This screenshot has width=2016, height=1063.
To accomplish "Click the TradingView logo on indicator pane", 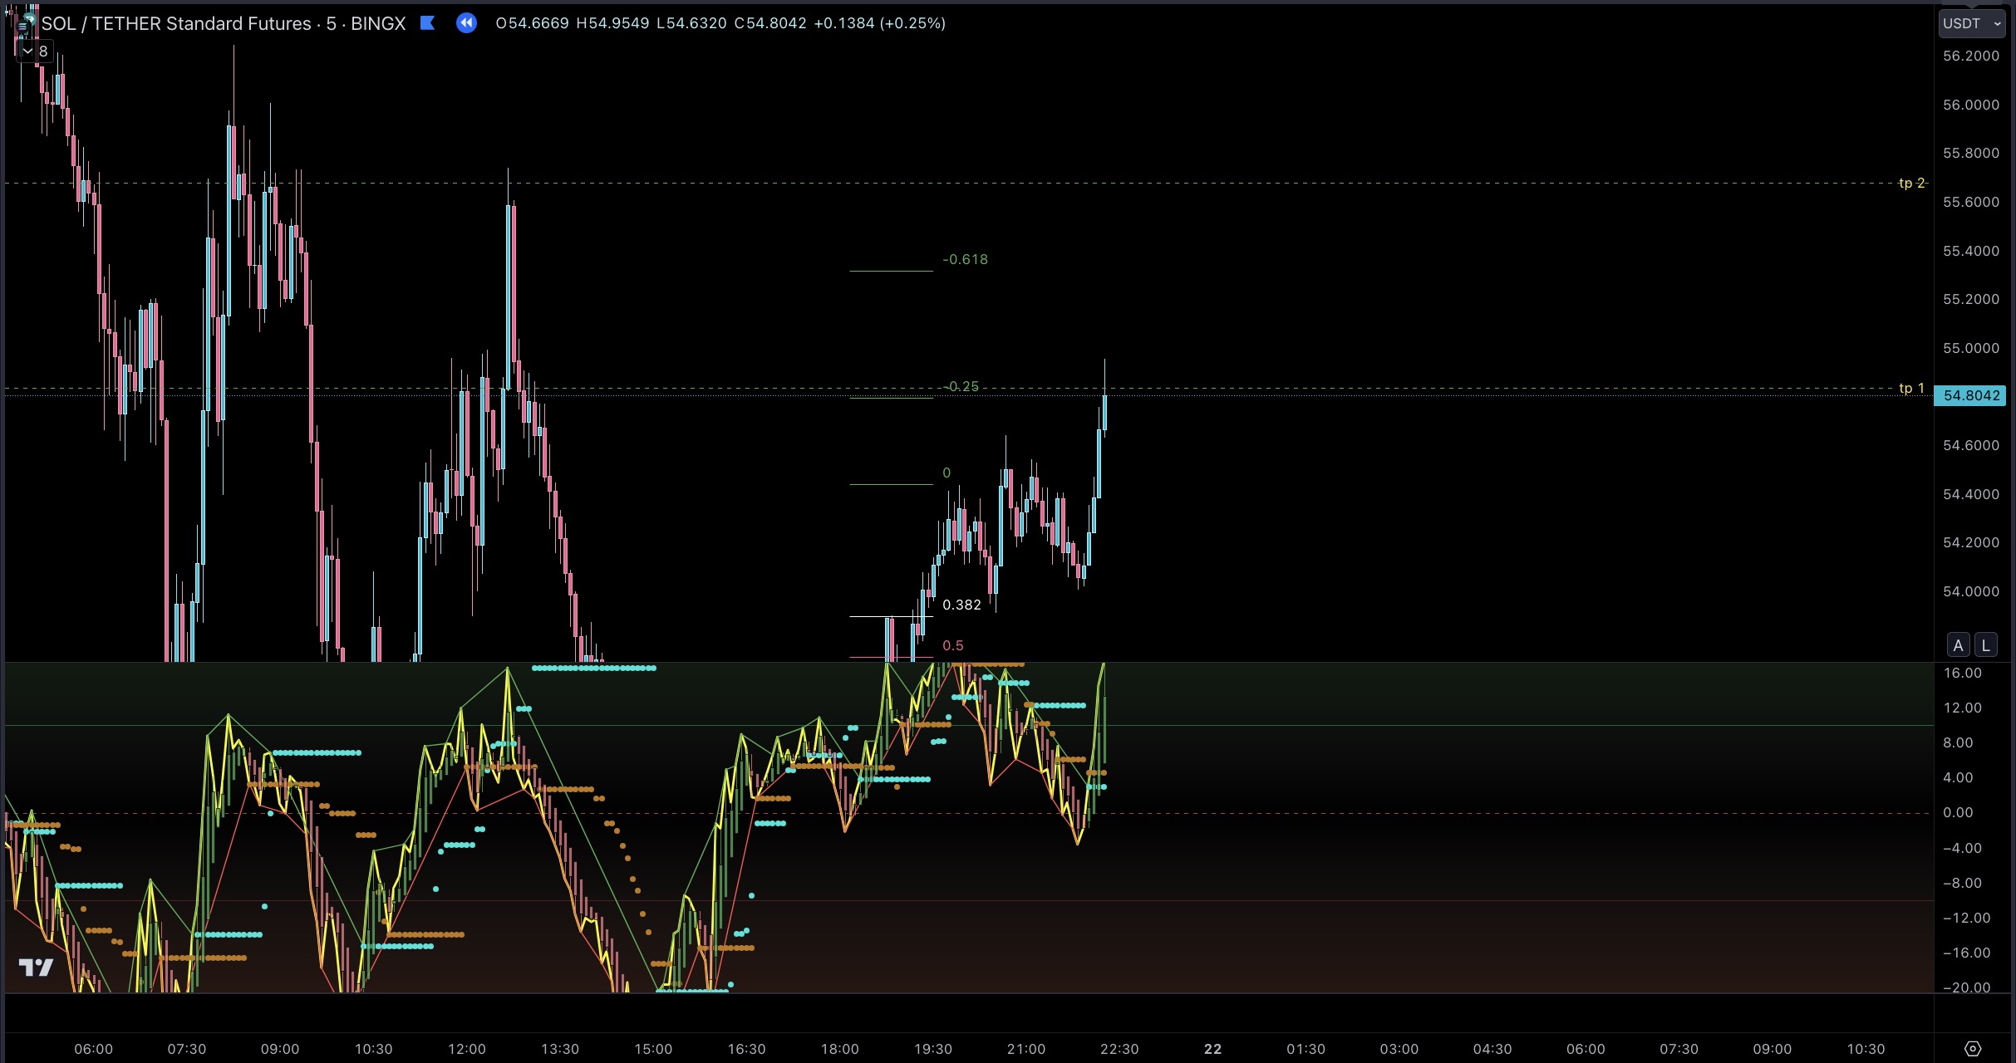I will coord(36,967).
